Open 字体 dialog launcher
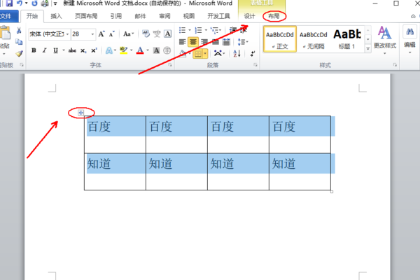Screen dimensions: 420x280 tap(170, 65)
